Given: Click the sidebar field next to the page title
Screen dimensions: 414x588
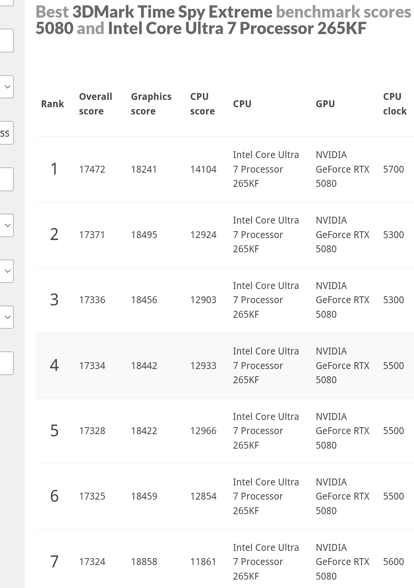Looking at the screenshot, I should tap(7, 41).
